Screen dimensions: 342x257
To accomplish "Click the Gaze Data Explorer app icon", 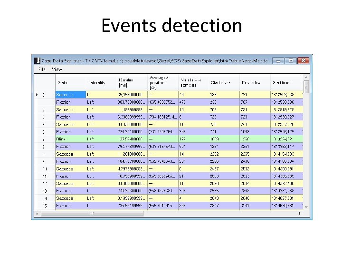I will [x=38, y=60].
